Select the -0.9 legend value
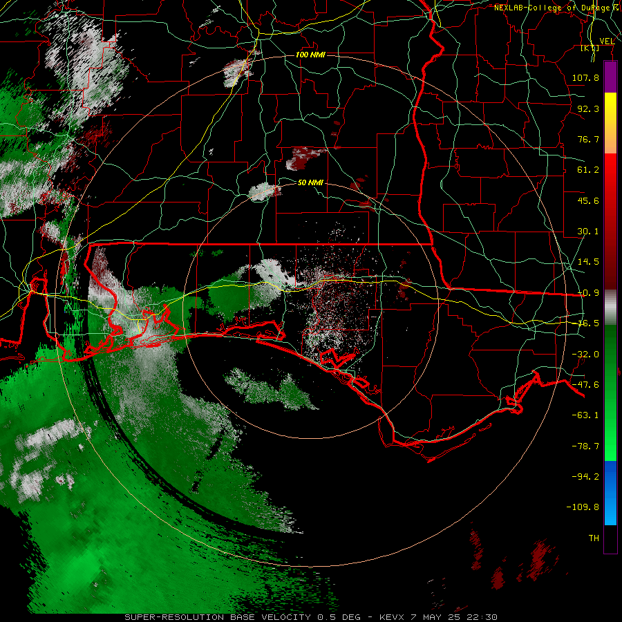The height and width of the screenshot is (622, 622). (588, 293)
